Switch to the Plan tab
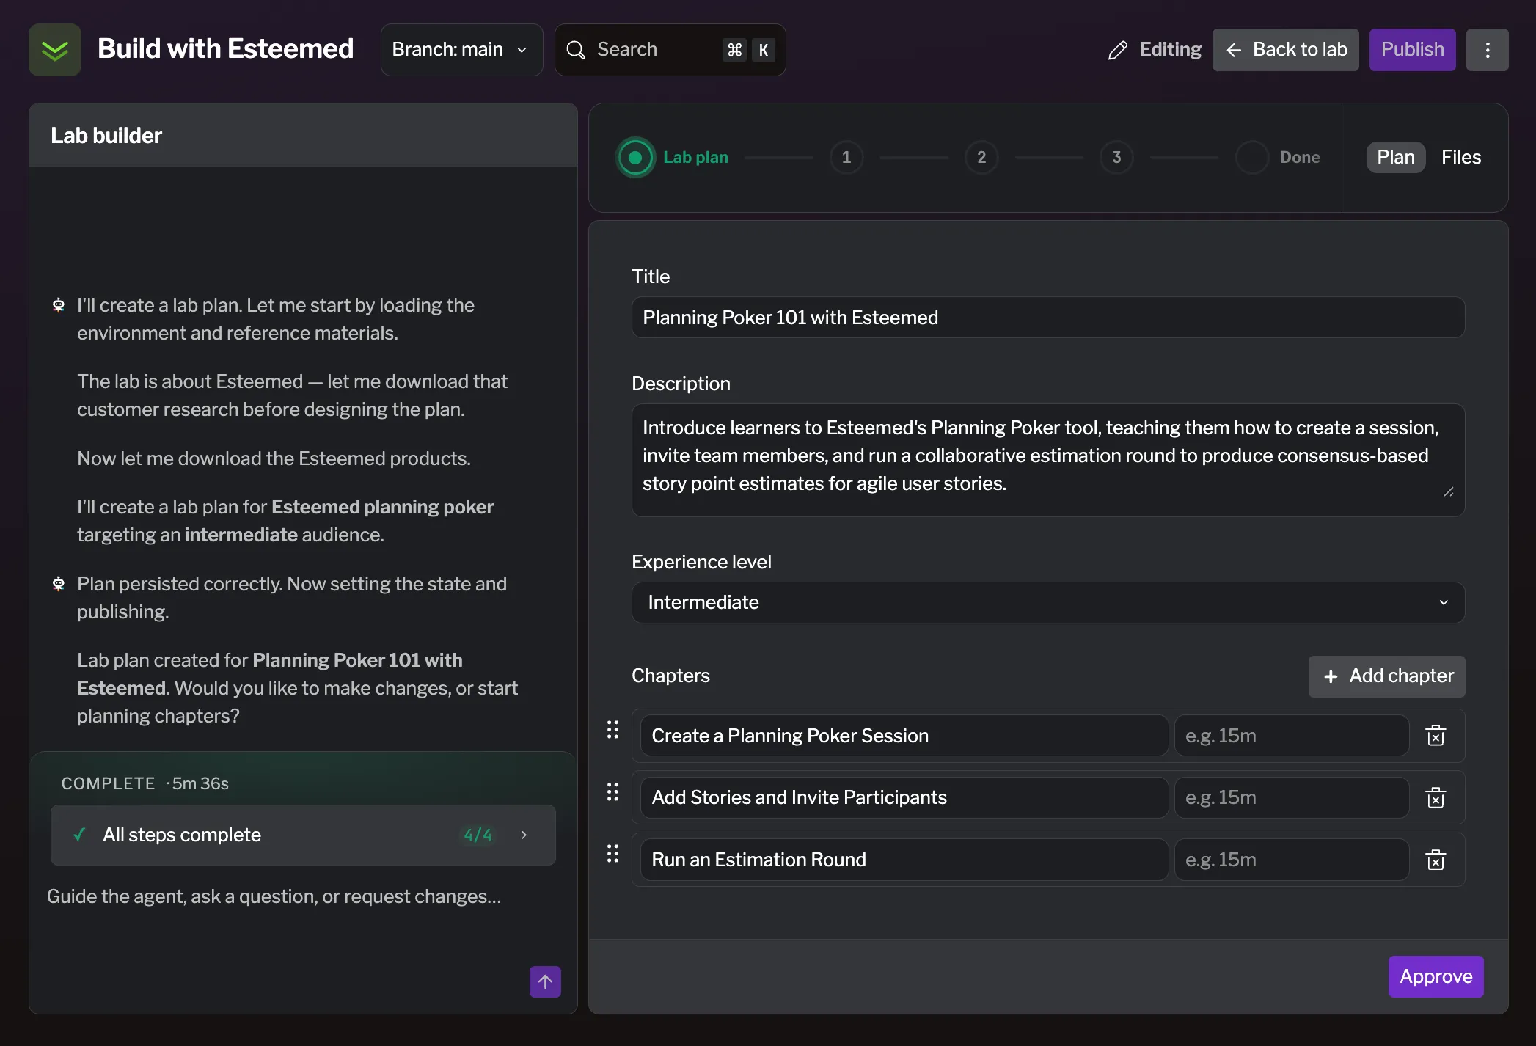The height and width of the screenshot is (1046, 1536). coord(1396,157)
